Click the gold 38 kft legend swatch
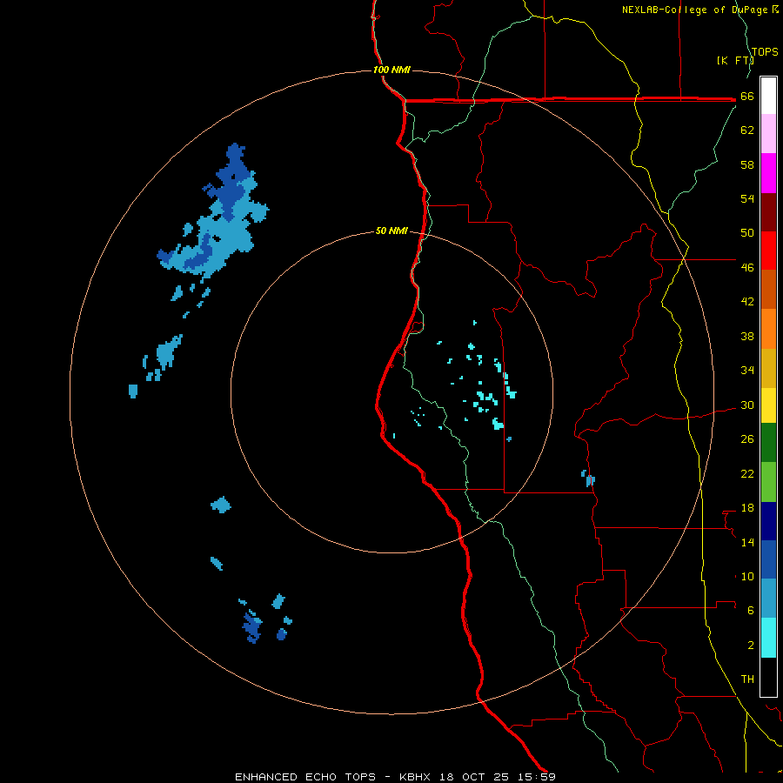 pos(768,368)
